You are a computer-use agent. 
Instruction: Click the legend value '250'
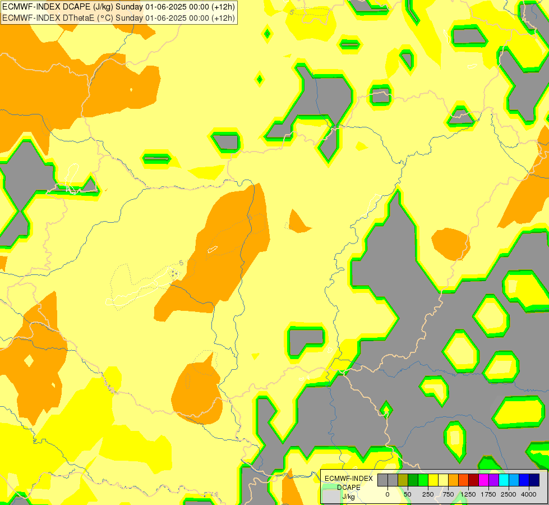pos(428,494)
